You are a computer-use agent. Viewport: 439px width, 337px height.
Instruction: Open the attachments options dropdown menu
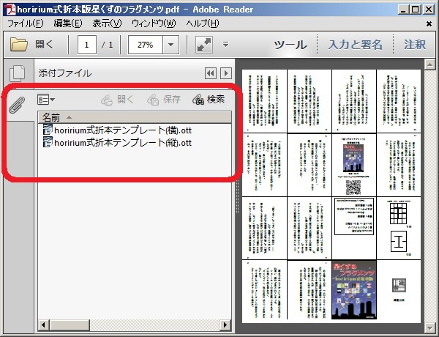(x=46, y=100)
